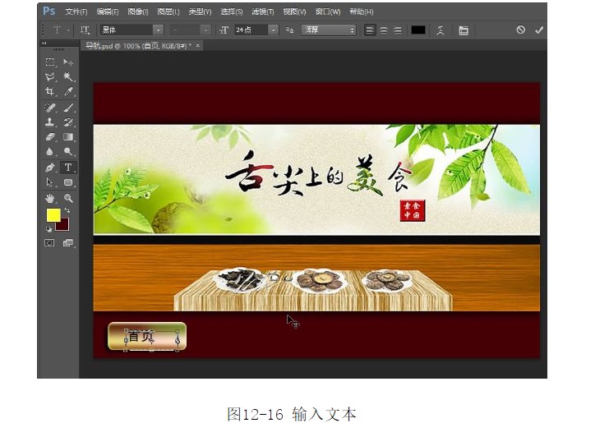Cancel current text edit

520,30
